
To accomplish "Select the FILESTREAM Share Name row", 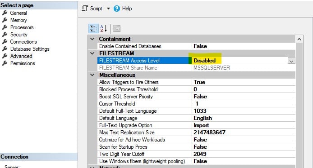I will (x=196, y=68).
